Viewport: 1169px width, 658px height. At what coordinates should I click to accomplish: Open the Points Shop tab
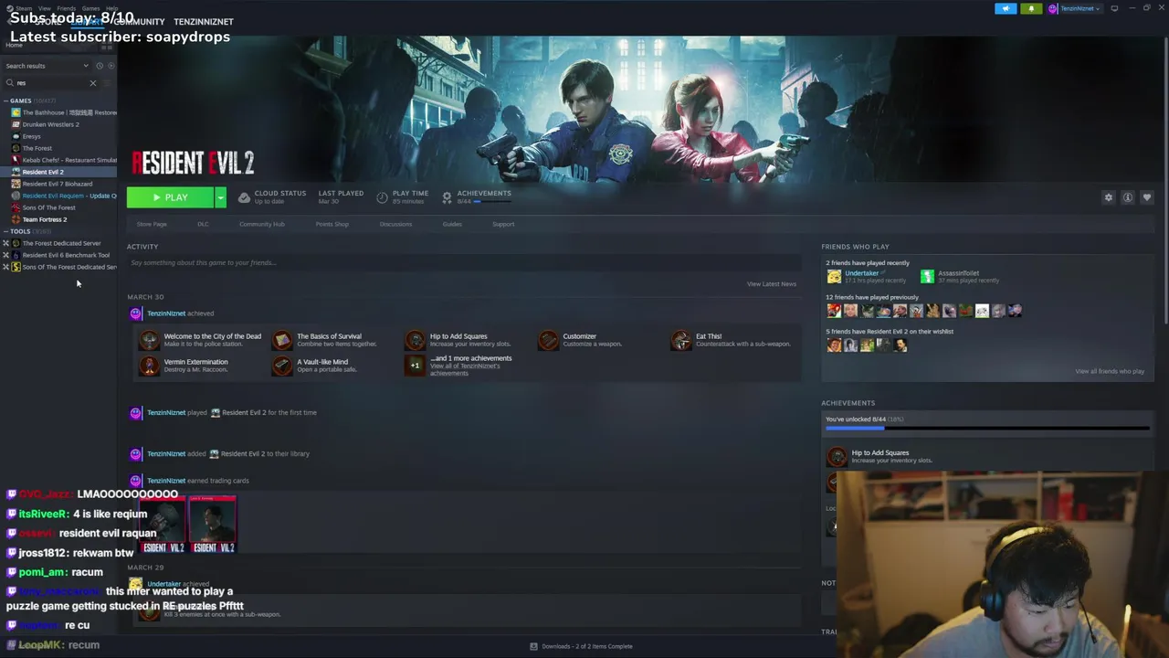pyautogui.click(x=332, y=224)
